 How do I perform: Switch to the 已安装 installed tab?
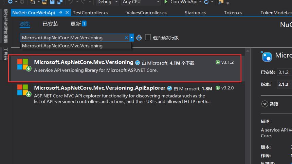50,24
